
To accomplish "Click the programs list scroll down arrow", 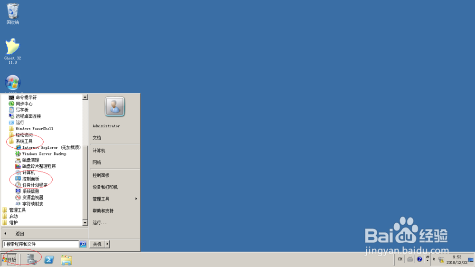I will coord(85,222).
